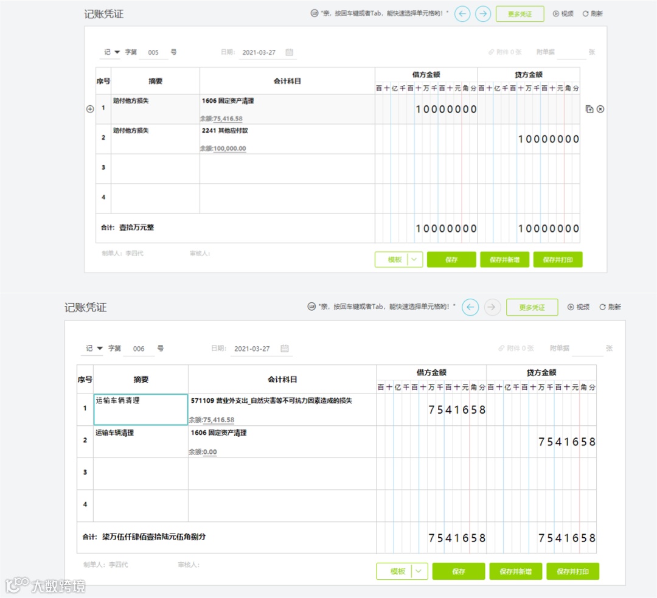Image resolution: width=657 pixels, height=598 pixels.
Task: Click 附单据 count field in voucher 005
Action: point(571,52)
